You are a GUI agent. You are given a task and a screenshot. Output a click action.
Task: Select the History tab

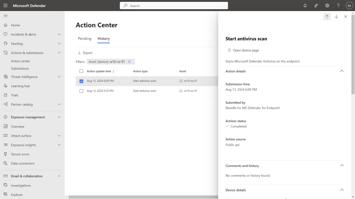click(x=104, y=39)
